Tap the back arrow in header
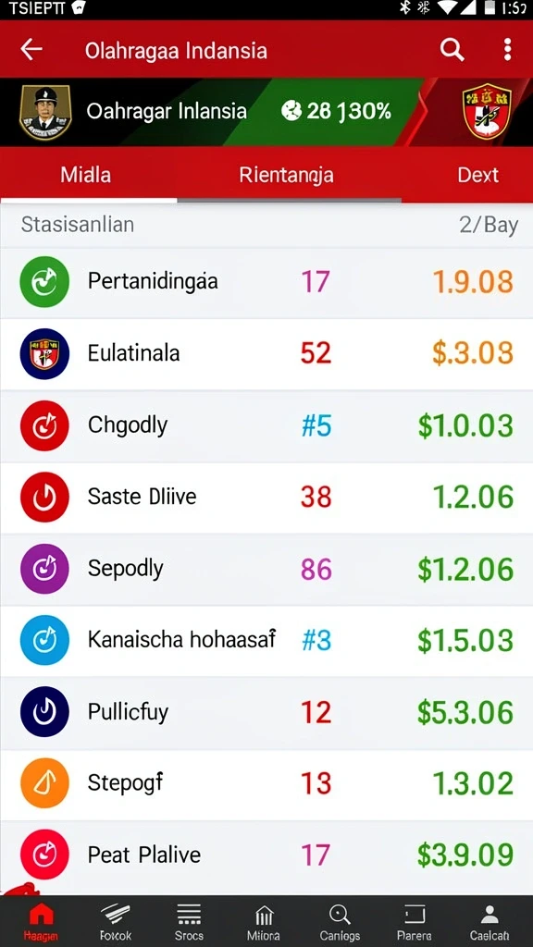The width and height of the screenshot is (533, 947). pyautogui.click(x=31, y=50)
